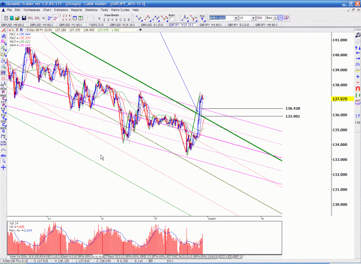Screen dimensions: 361x264
Task: Click the magnifier zoom icon on right sidebar
Action: click(x=358, y=35)
